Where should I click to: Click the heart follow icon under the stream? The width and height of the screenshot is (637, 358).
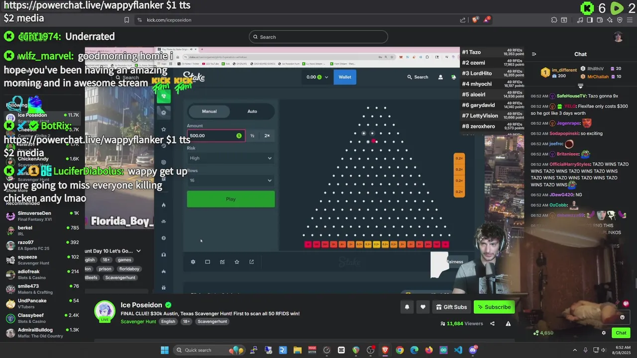tap(423, 307)
